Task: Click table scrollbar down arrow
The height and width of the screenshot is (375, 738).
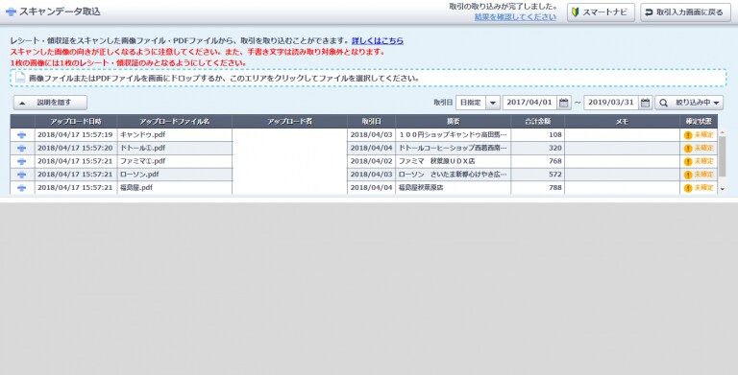Action: pos(722,189)
